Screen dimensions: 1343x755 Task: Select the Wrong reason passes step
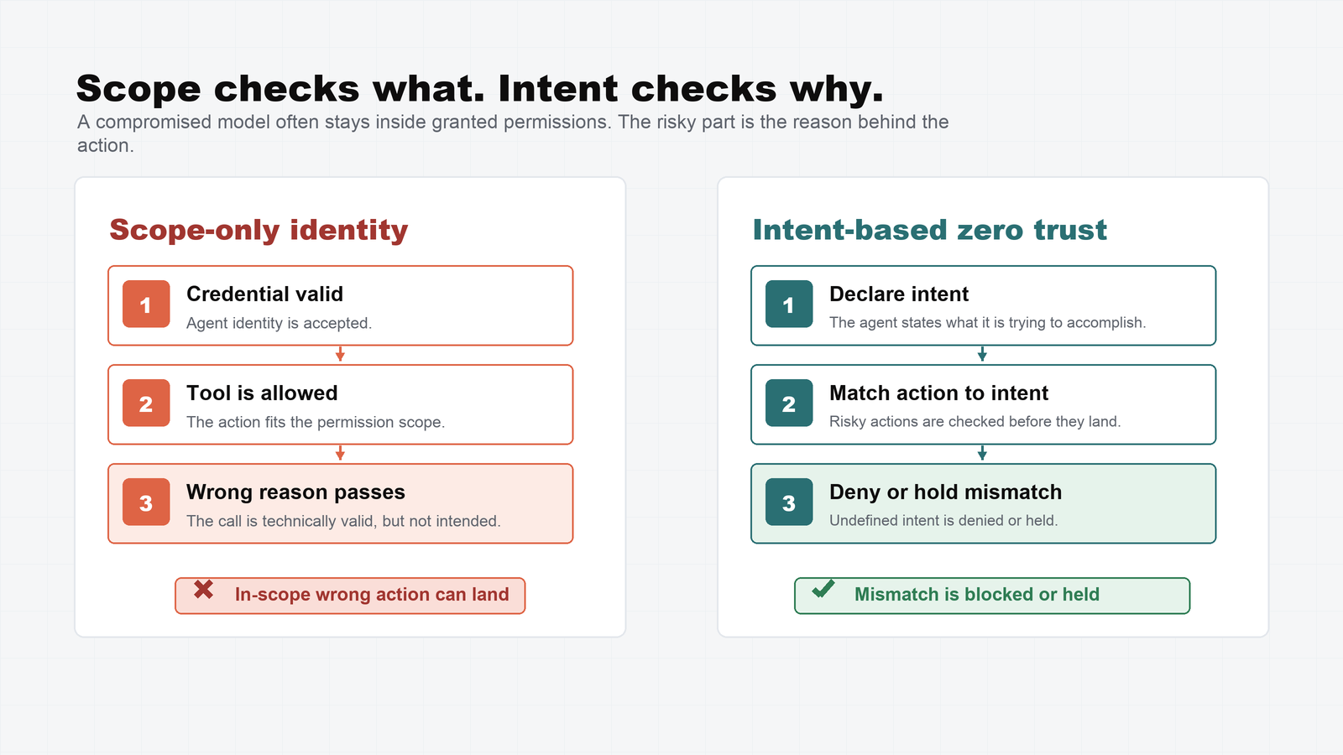pos(340,503)
